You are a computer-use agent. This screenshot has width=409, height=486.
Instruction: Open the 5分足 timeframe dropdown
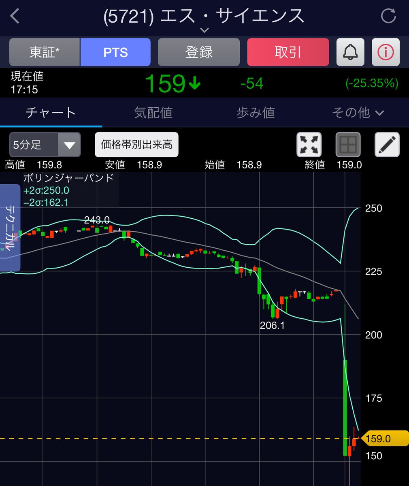[45, 145]
